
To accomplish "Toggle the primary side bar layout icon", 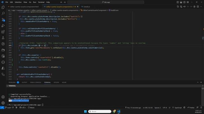I will coord(178,2).
